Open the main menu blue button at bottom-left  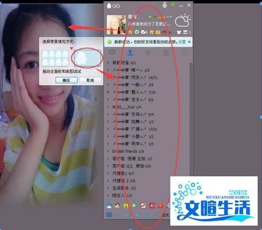[x=109, y=215]
